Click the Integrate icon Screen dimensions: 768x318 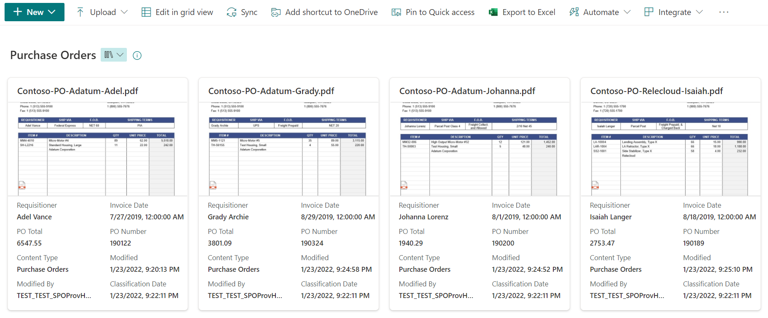coord(649,12)
